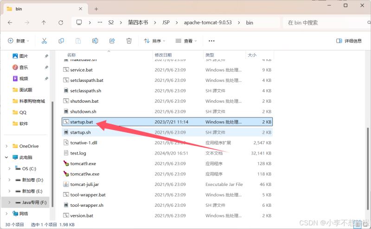This screenshot has width=371, height=229.
Task: Select the tcnative-1.dll file icon
Action: point(66,142)
